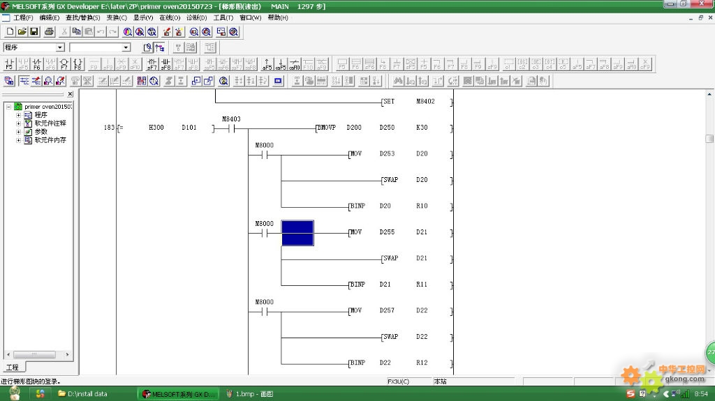Click the caF5 falling pulse operation icon
This screenshot has width=715, height=401.
tap(281, 63)
